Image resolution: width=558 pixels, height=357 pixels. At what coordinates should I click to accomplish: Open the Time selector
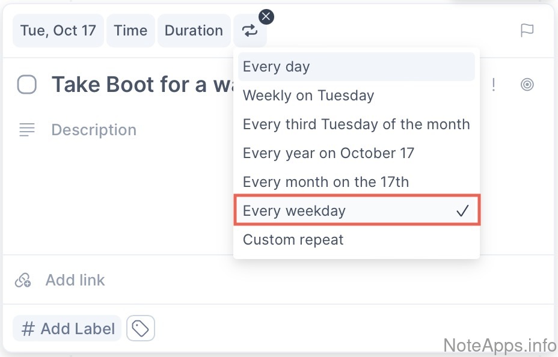[x=130, y=31]
